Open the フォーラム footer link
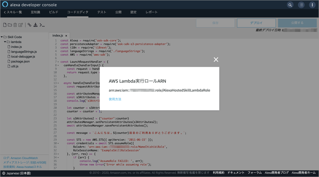This screenshot has width=319, height=177. (254, 173)
